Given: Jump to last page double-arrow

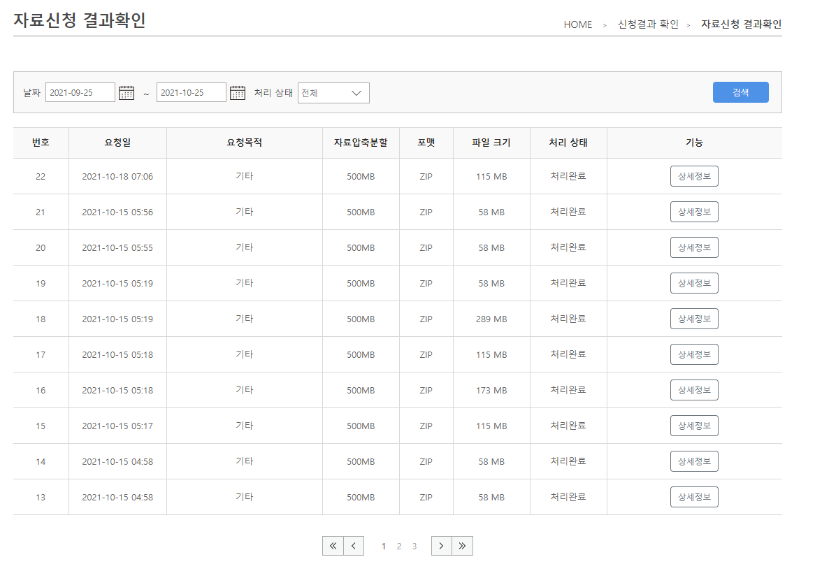Looking at the screenshot, I should coord(462,546).
